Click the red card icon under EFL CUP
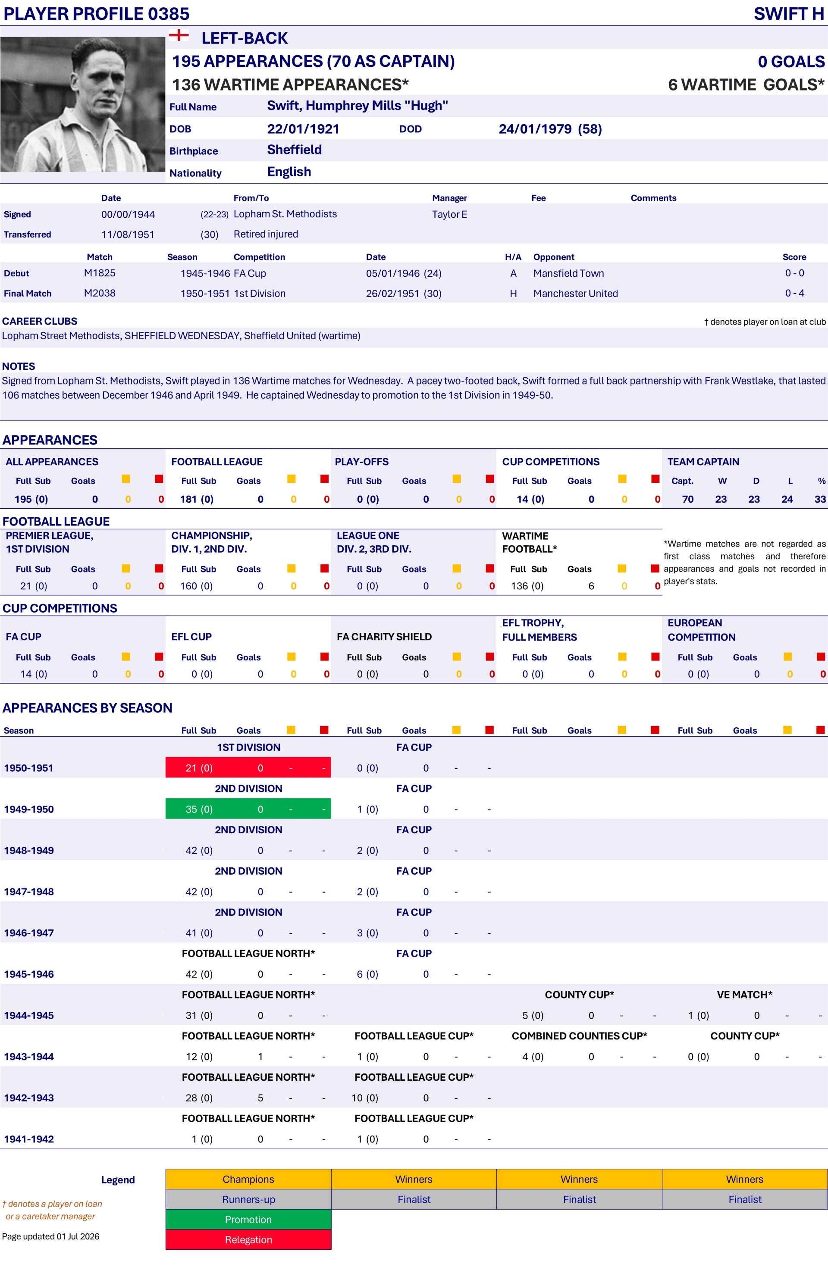 324,657
